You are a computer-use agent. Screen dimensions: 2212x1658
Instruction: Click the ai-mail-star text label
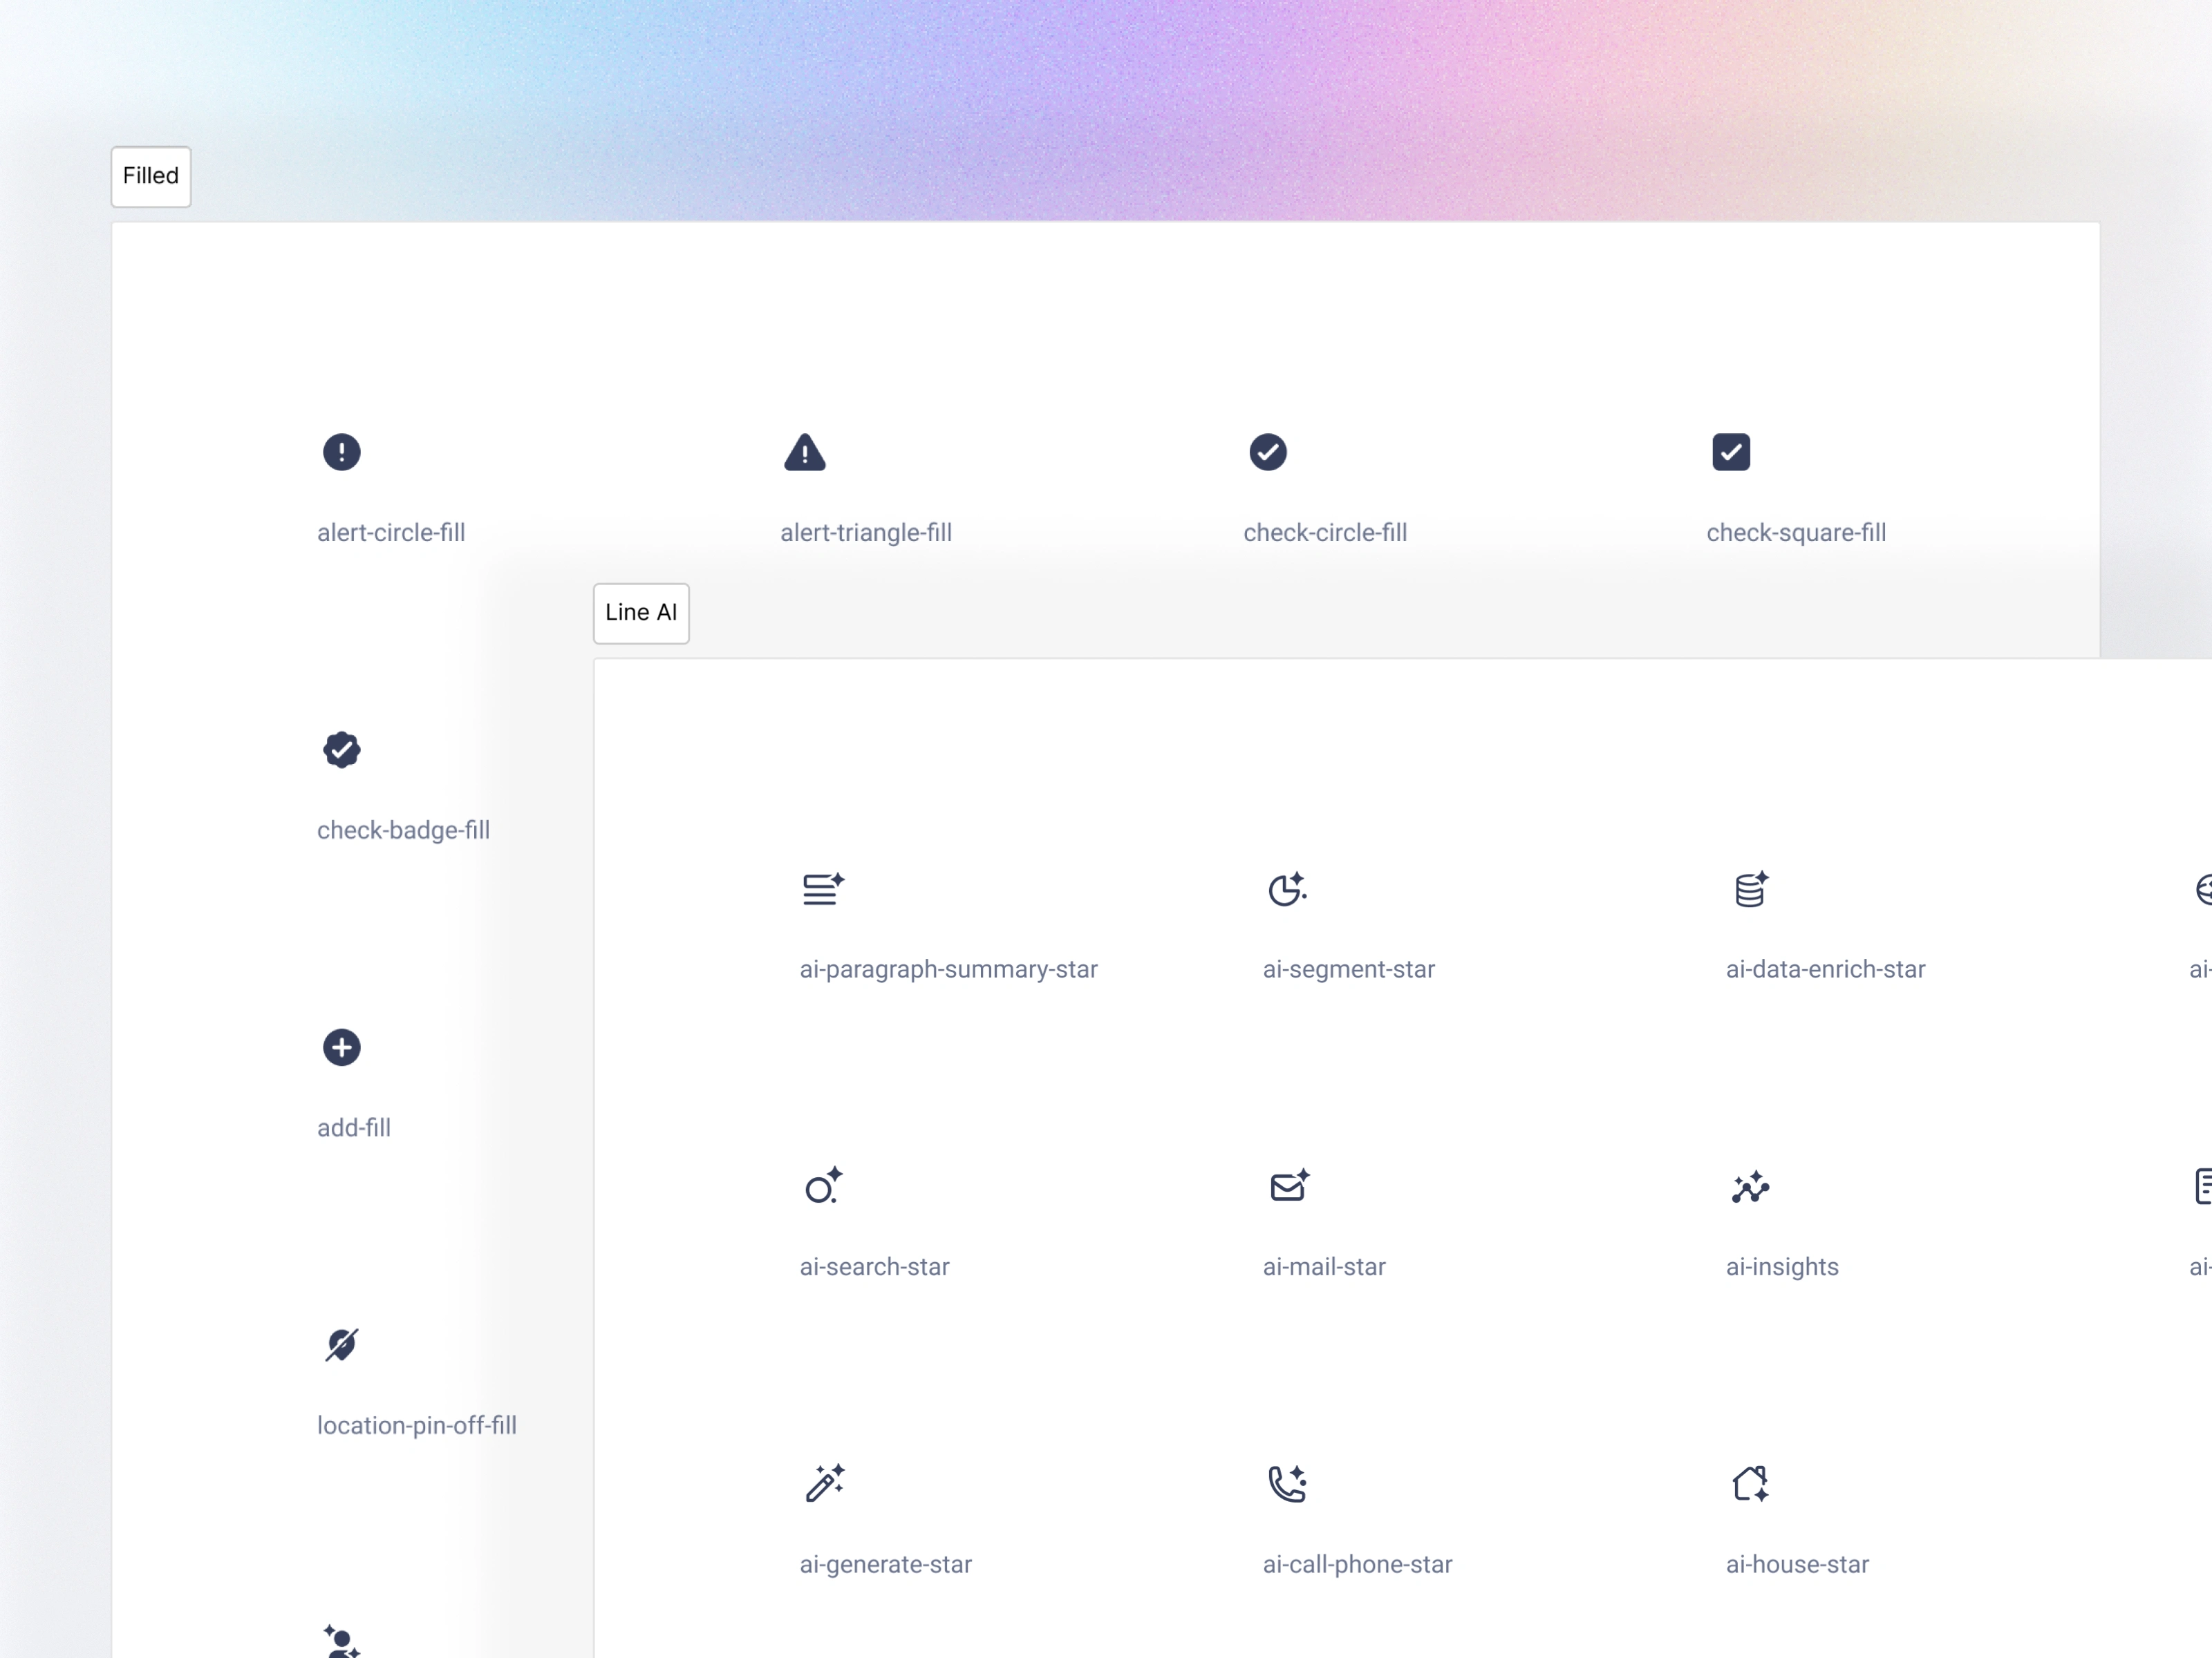point(1323,1266)
